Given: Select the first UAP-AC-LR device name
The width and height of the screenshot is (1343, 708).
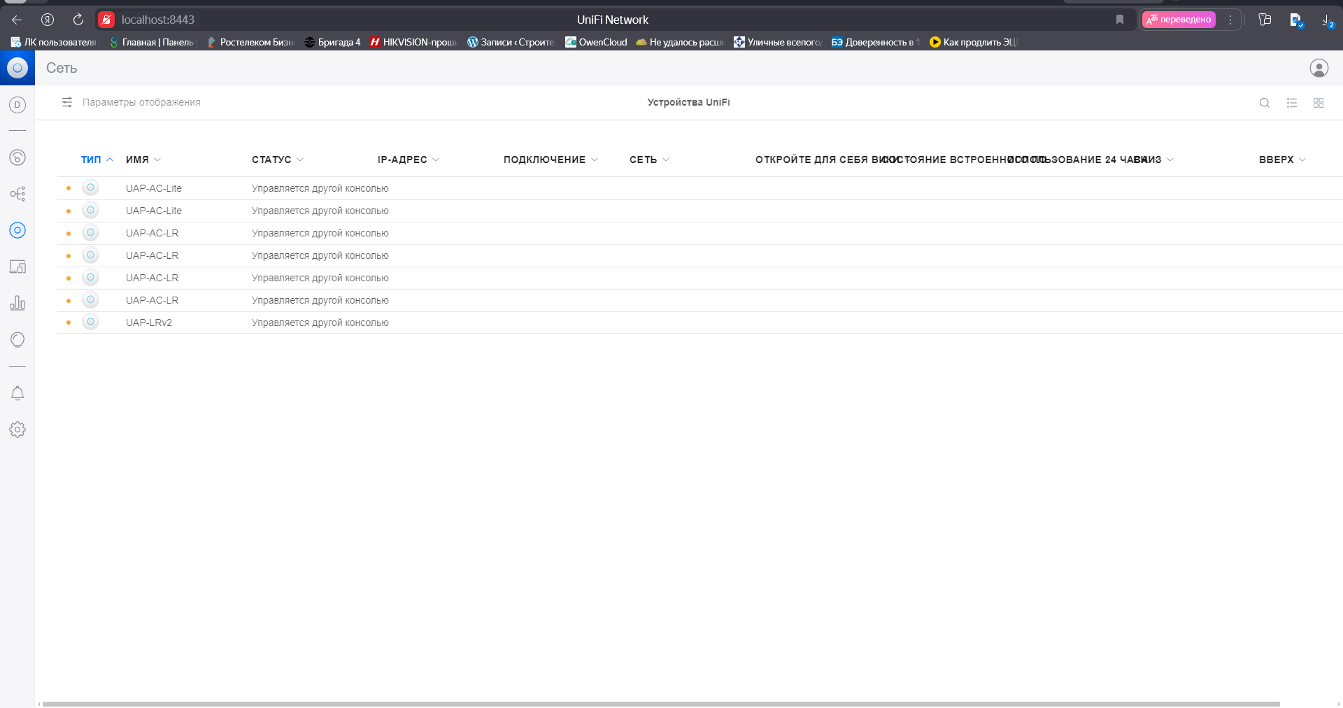Looking at the screenshot, I should tap(152, 233).
